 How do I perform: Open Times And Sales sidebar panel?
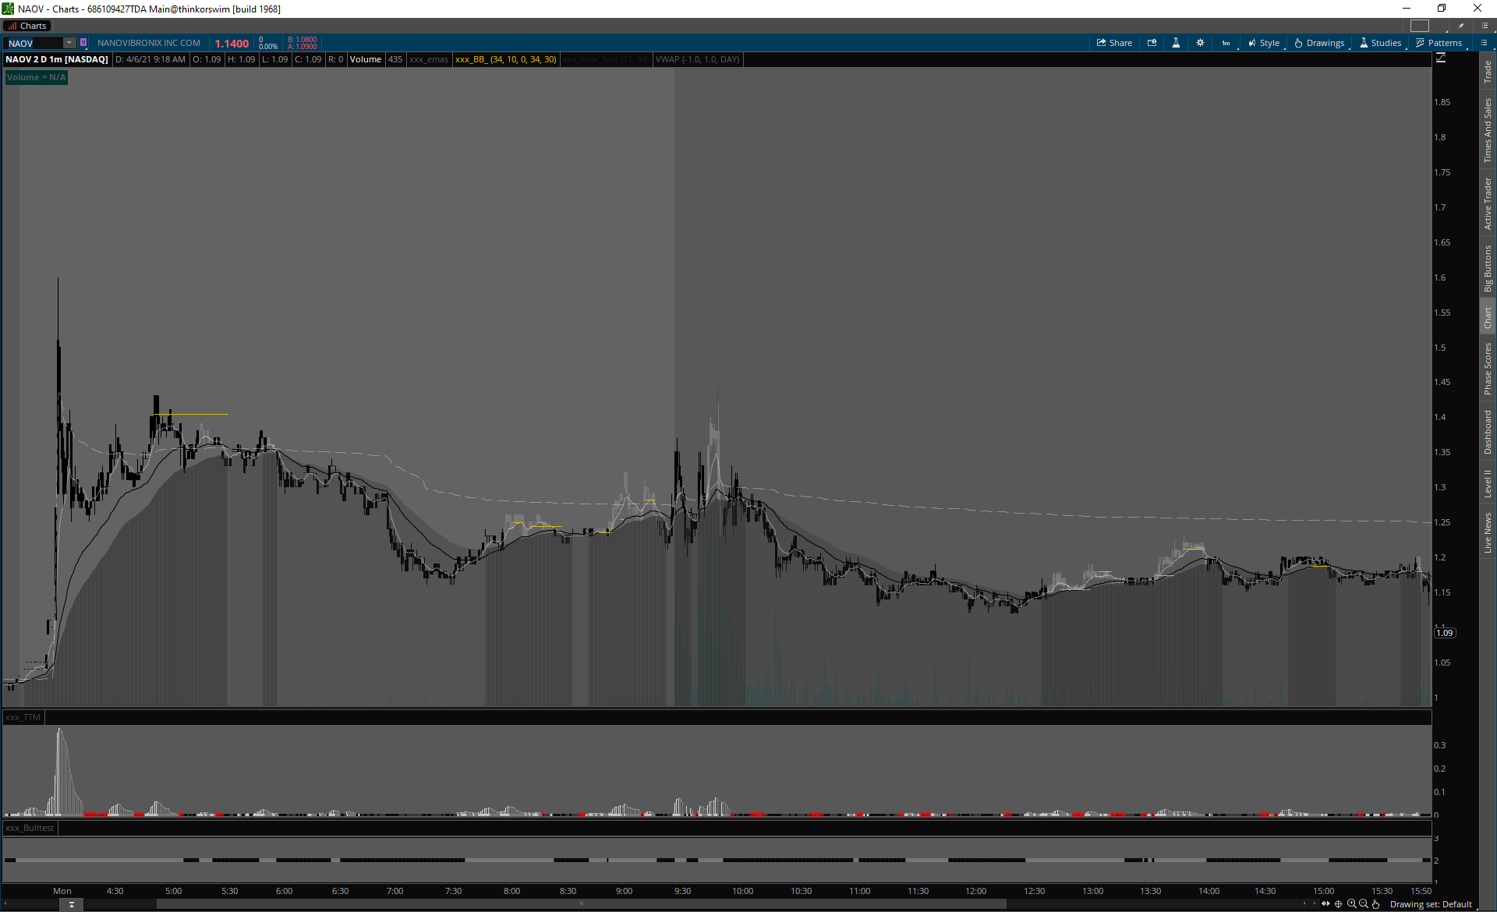tap(1488, 130)
